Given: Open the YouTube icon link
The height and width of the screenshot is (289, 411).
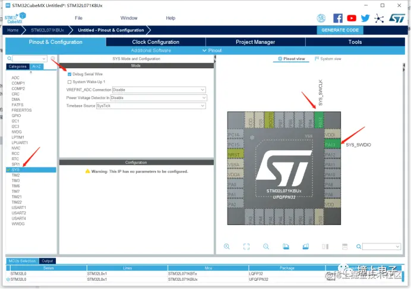Looking at the screenshot, I should click(x=352, y=18).
